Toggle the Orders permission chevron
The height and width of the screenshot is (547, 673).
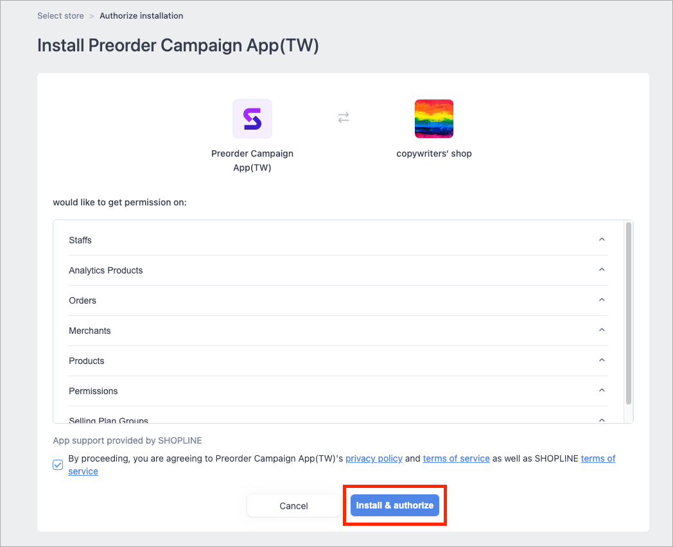point(602,299)
